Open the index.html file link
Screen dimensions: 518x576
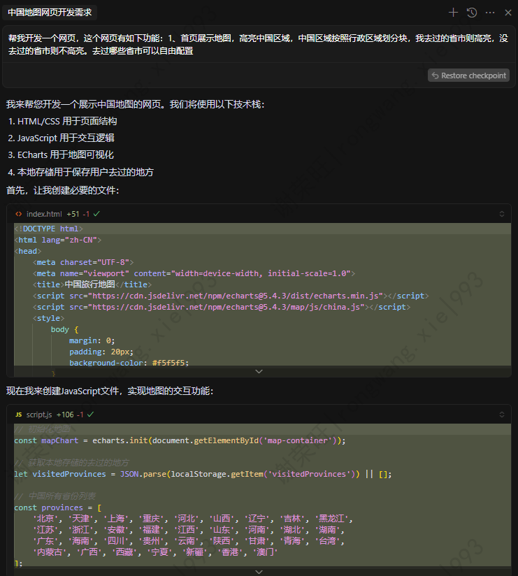(44, 214)
